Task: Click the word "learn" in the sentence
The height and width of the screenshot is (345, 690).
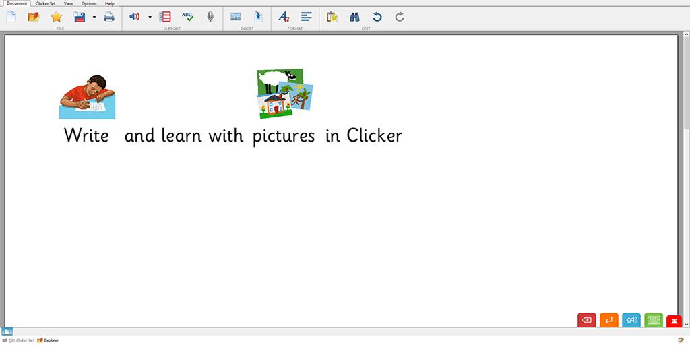Action: coord(181,135)
